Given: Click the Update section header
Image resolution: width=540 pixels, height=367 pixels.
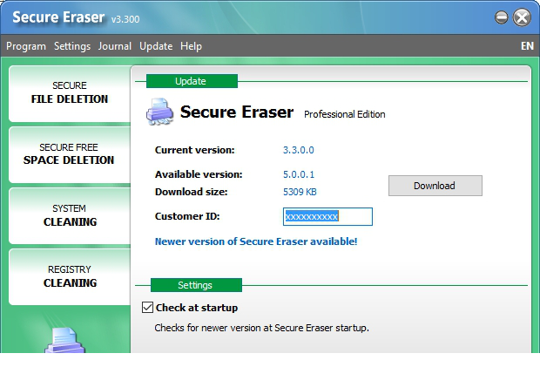Looking at the screenshot, I should coord(192,81).
